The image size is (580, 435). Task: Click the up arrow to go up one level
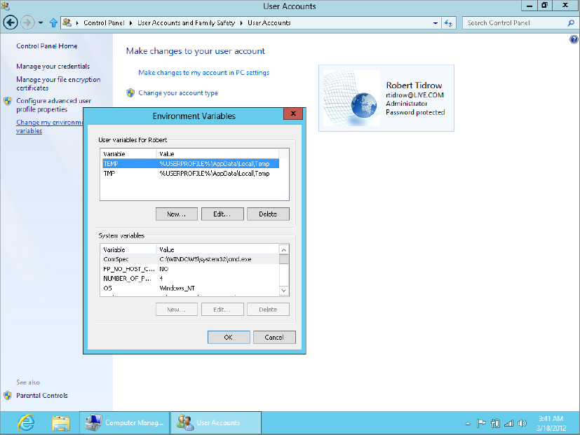click(x=54, y=22)
